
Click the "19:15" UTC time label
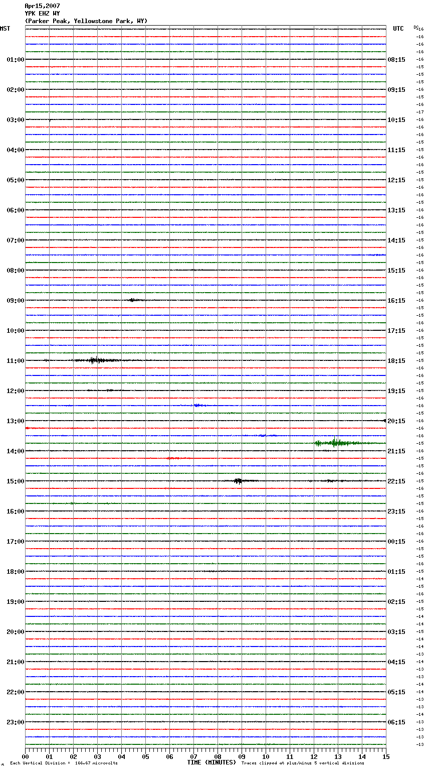[x=396, y=391]
